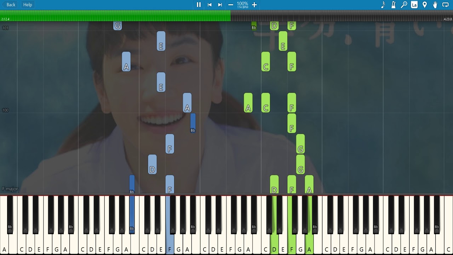Click the falling blue G note

(117, 25)
